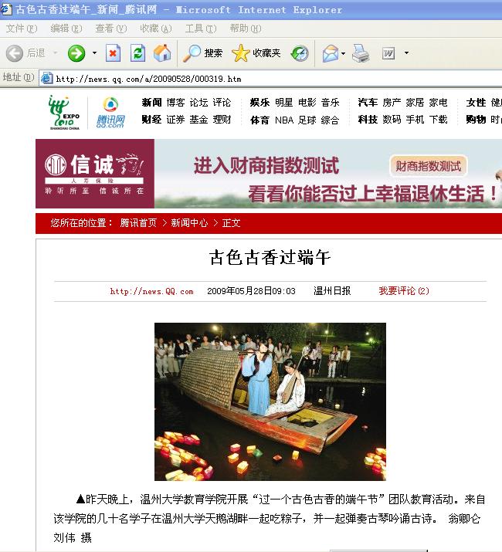502x552 pixels.
Task: Expand the Forward button dropdown arrow
Action: pos(95,53)
